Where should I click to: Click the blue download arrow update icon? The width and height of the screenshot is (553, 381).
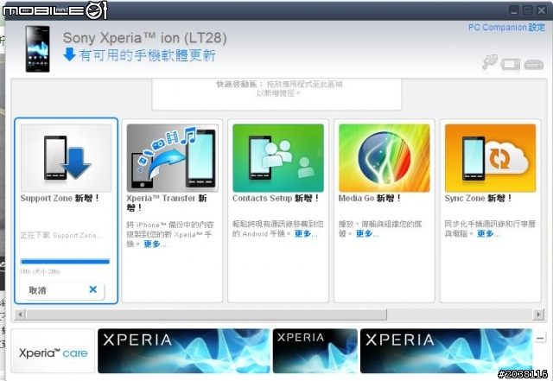tap(69, 54)
